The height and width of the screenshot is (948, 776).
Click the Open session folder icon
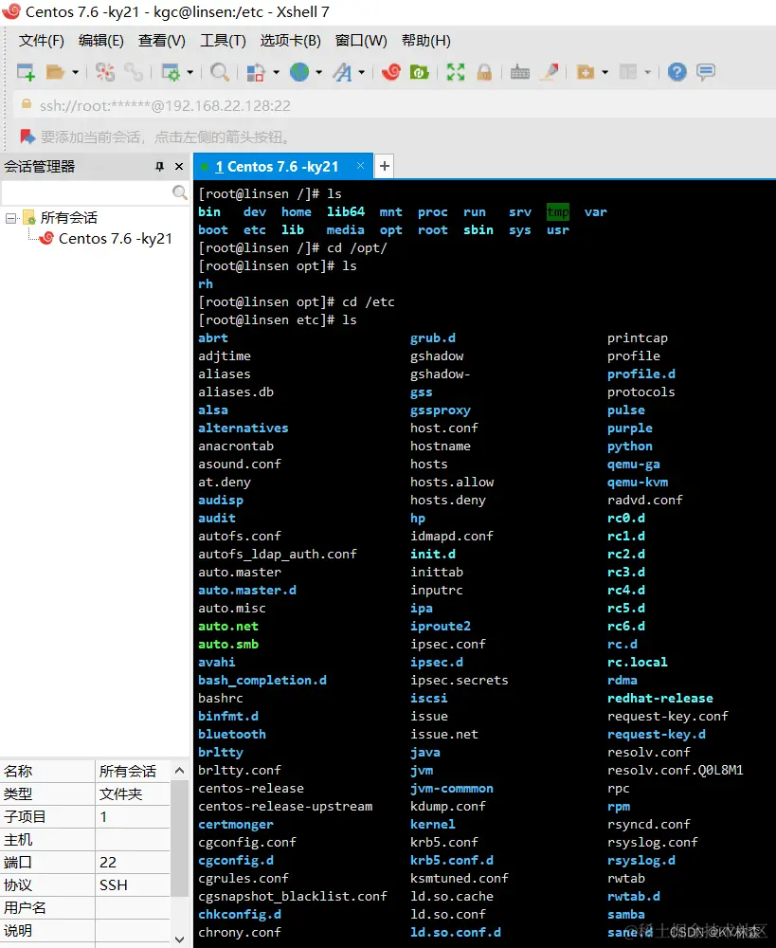tap(55, 72)
